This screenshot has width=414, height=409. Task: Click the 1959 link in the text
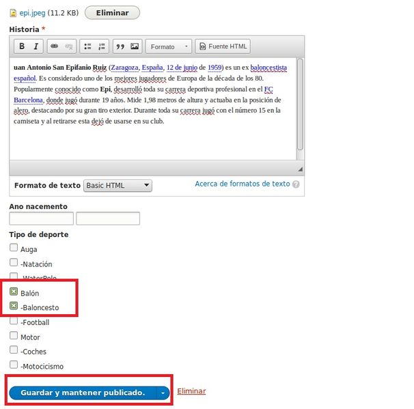215,68
